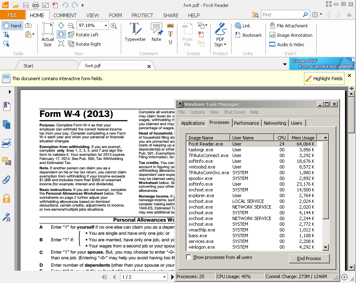Click the Redo arrow in the quick access toolbar
Image resolution: width=356 pixels, height=283 pixels.
(75, 5)
